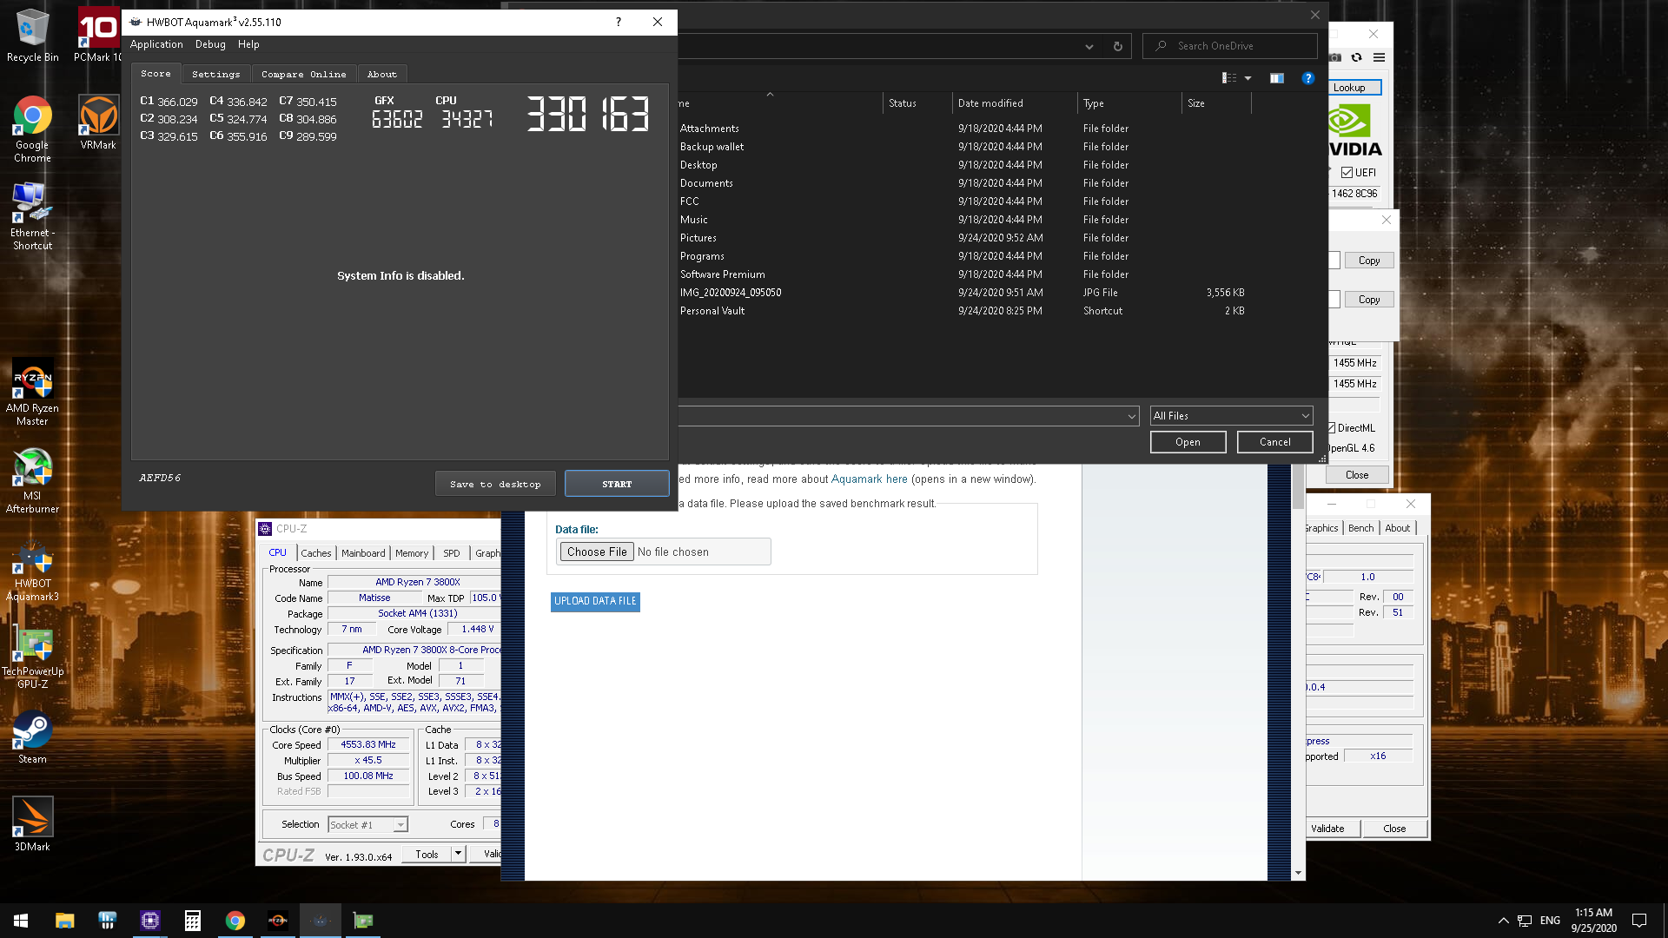Click GPU-Z refresh arrows icon
Screen dimensions: 1668x938
(x=1356, y=57)
